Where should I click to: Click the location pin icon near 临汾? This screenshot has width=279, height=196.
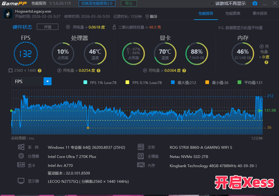click(147, 17)
